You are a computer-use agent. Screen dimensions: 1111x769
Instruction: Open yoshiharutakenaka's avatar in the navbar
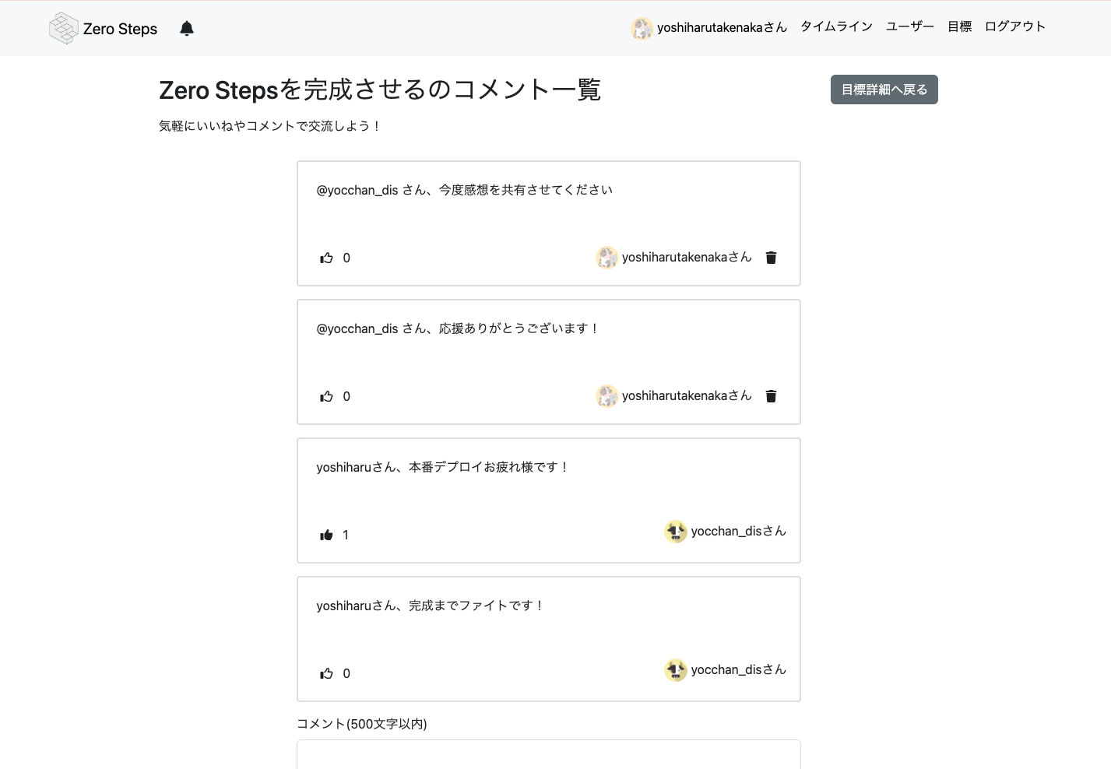click(x=642, y=28)
